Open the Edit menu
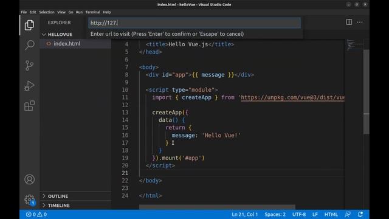 33,12
